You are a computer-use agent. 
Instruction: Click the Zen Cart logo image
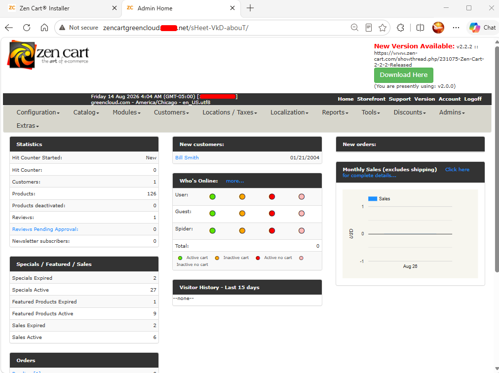pyautogui.click(x=48, y=55)
